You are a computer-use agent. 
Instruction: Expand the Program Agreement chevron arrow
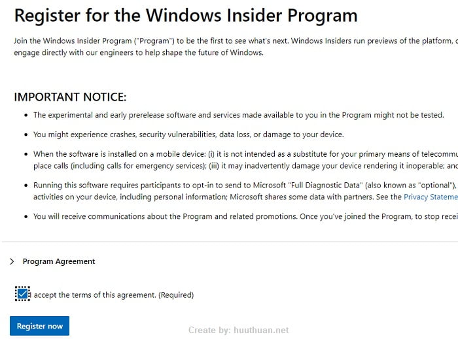tap(12, 261)
